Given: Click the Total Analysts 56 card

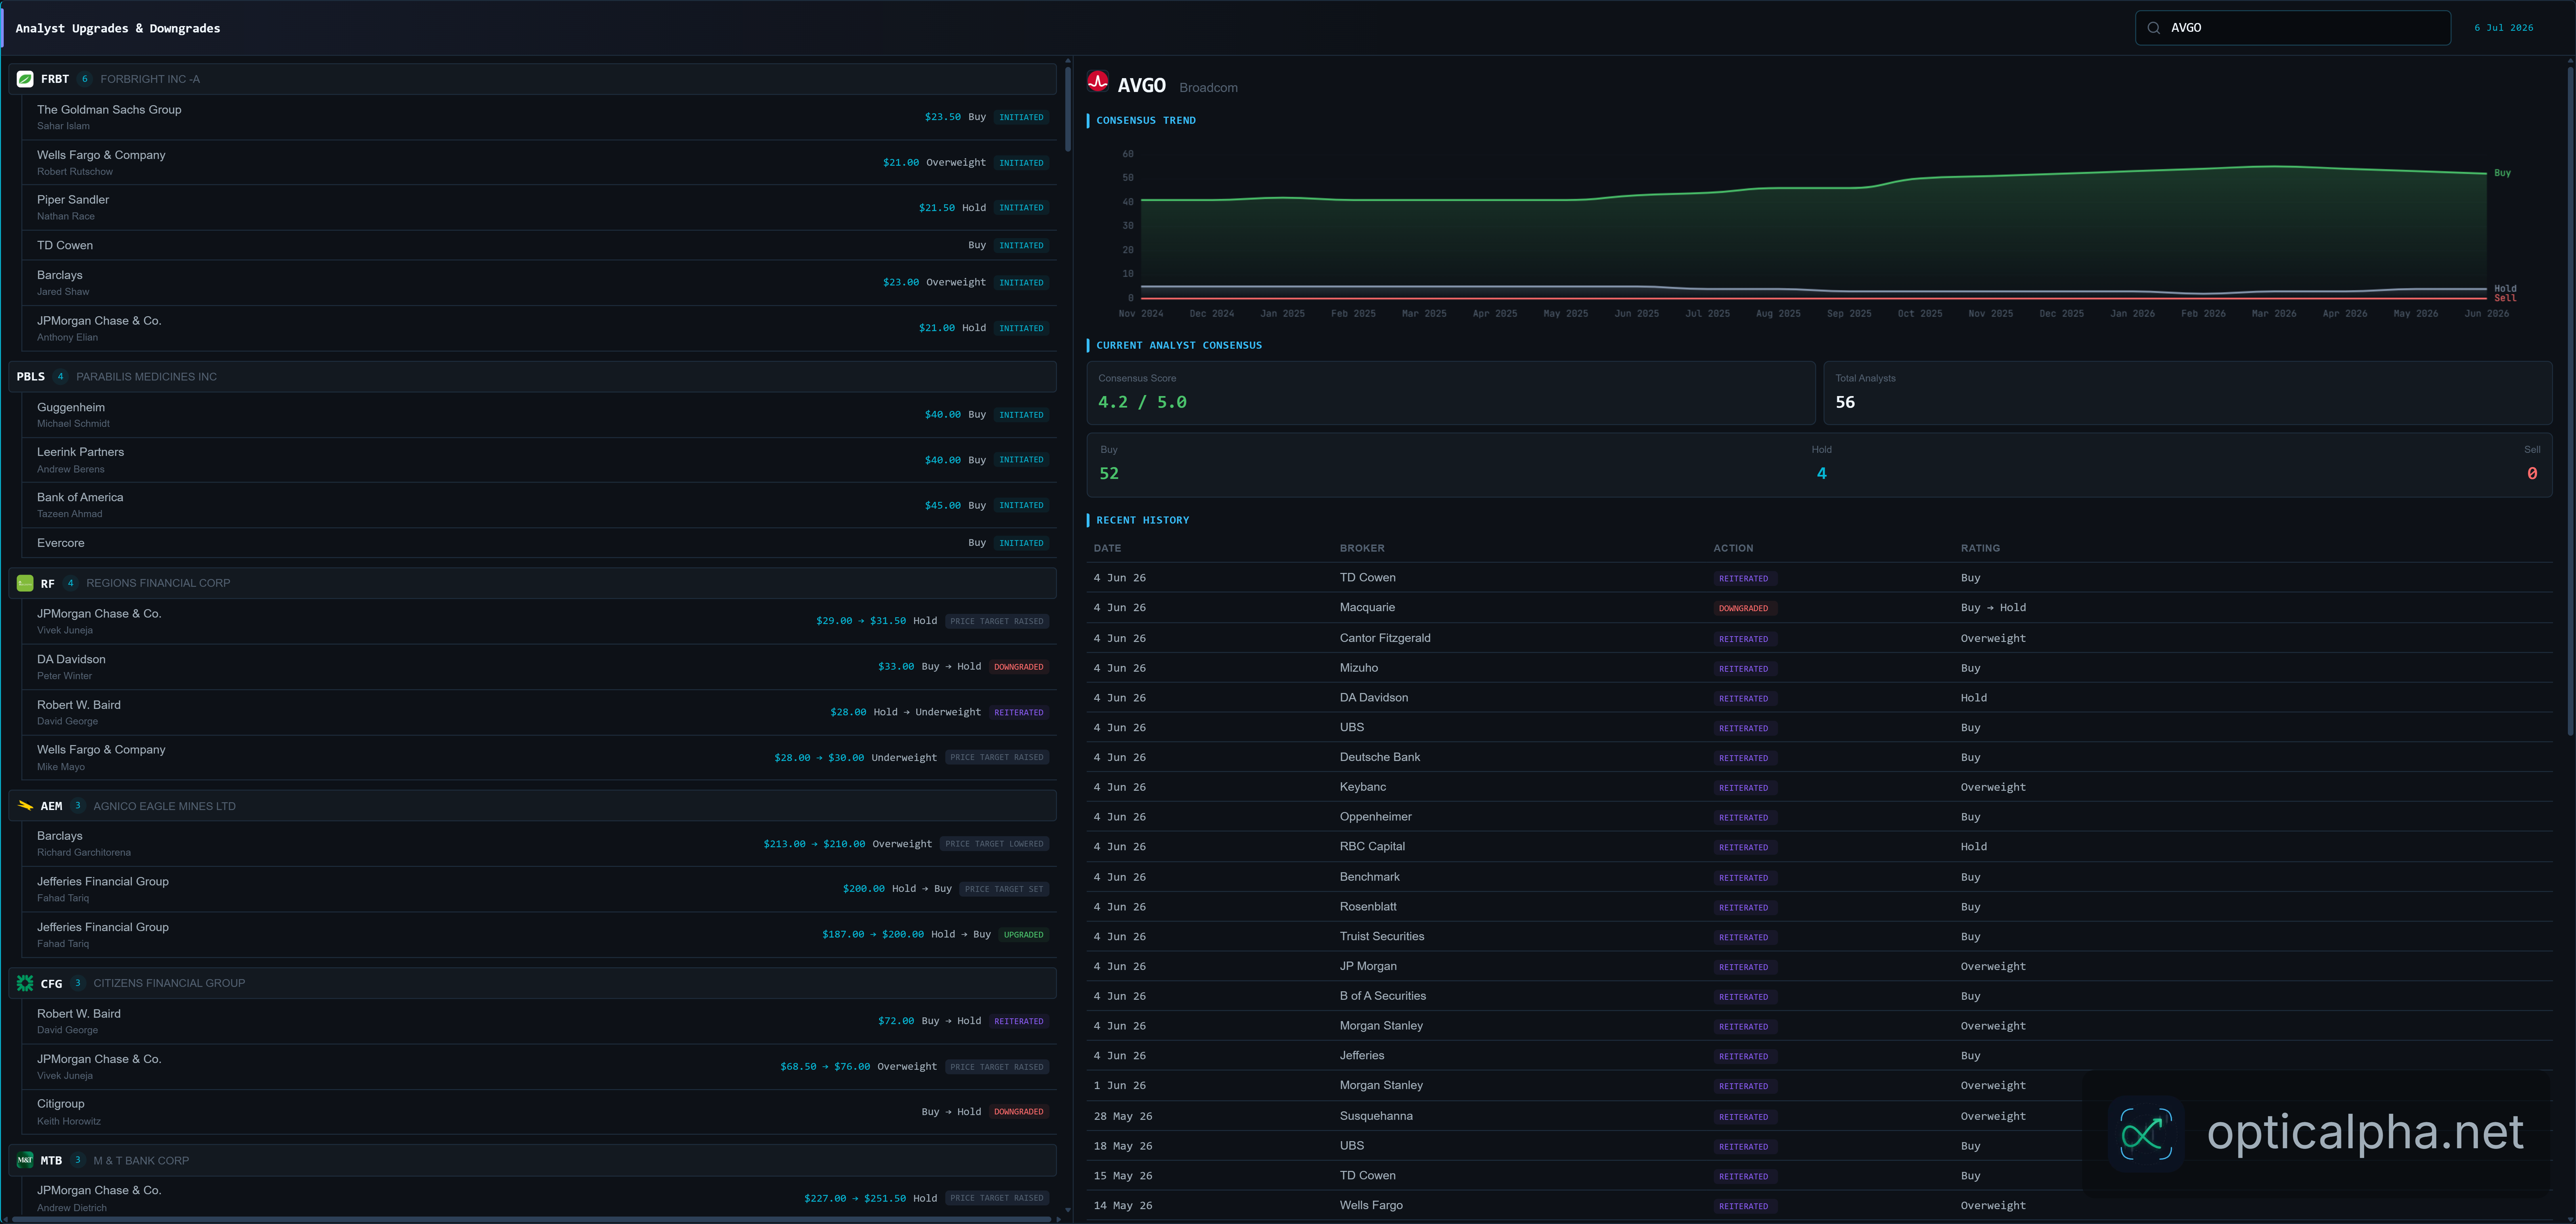Looking at the screenshot, I should pos(2188,393).
